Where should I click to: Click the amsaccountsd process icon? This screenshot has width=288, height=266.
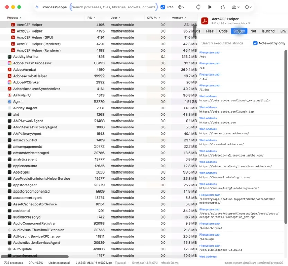[x=10, y=140]
